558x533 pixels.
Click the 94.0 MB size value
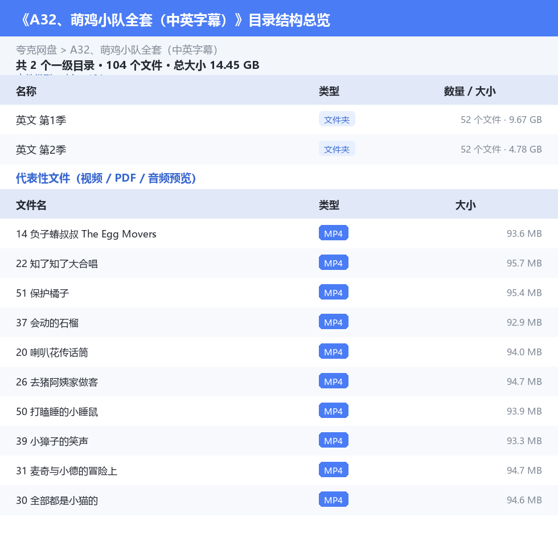pos(524,351)
